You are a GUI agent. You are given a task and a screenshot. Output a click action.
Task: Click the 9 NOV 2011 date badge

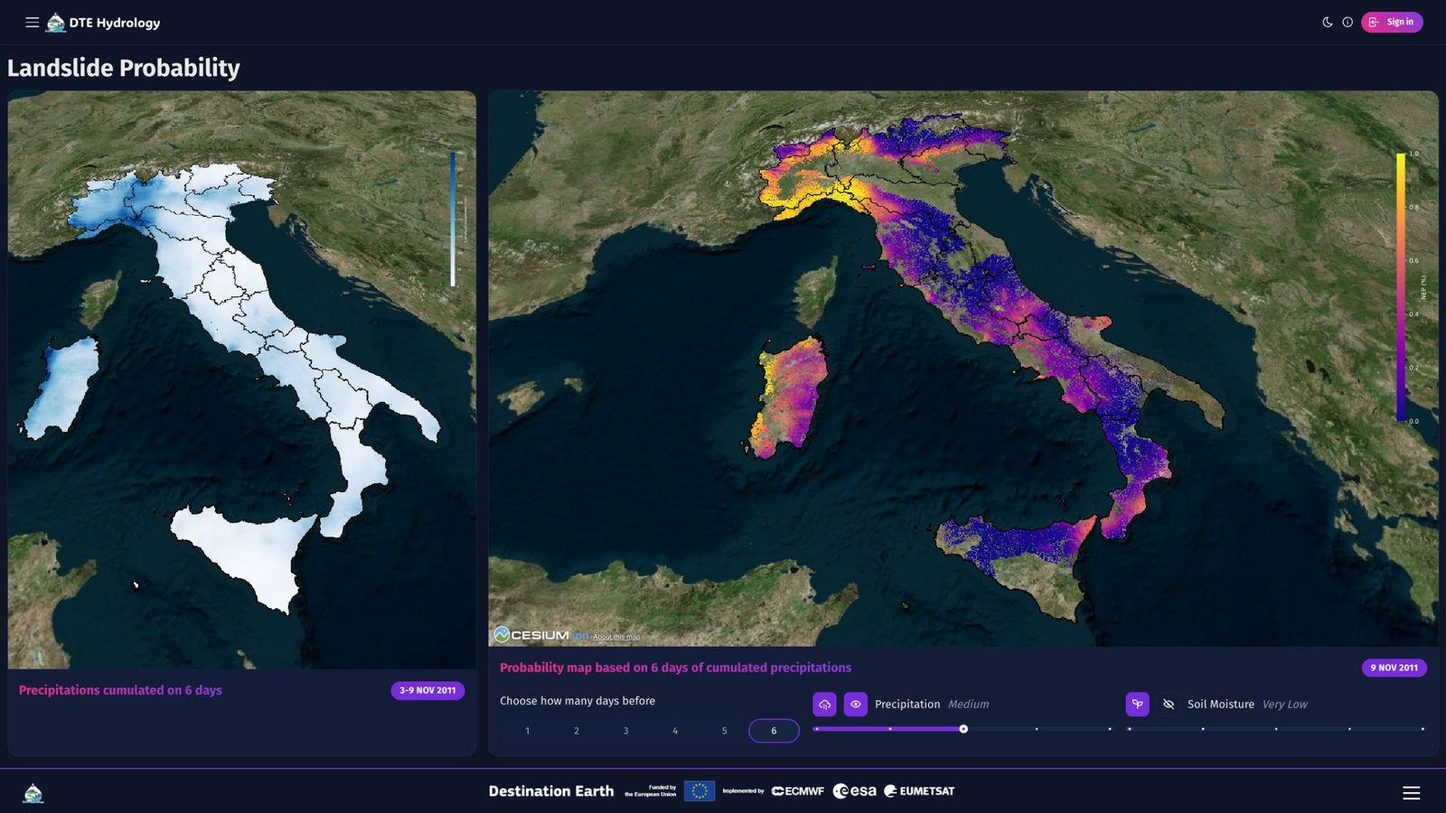coord(1393,667)
